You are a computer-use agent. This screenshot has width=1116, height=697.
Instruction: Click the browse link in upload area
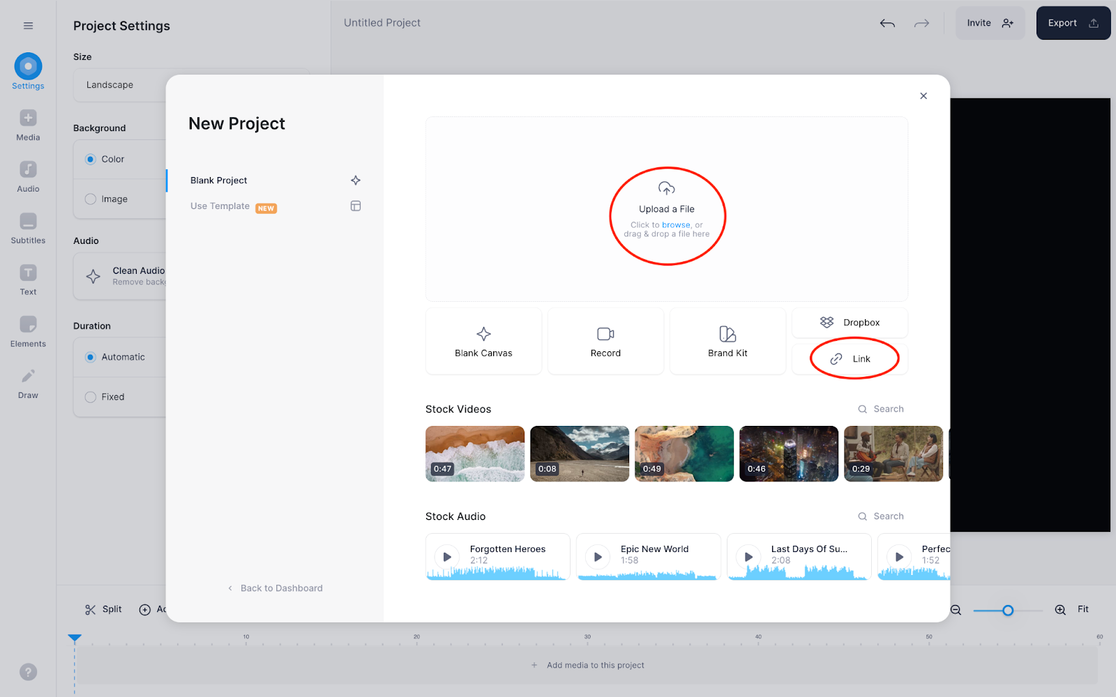676,225
